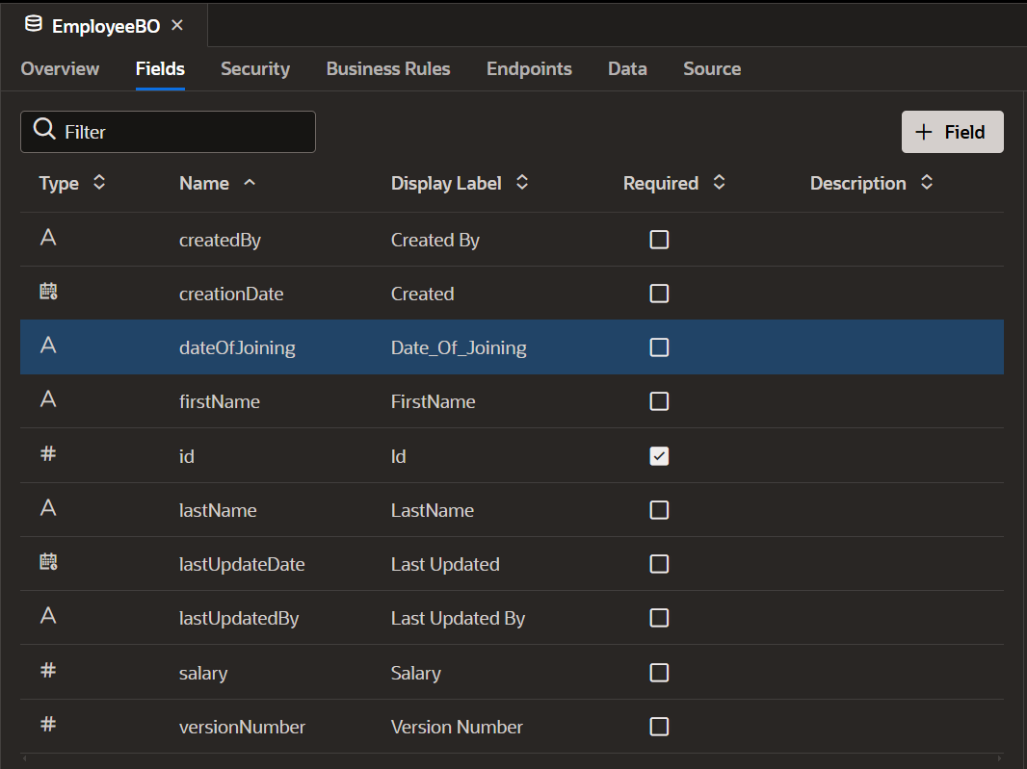Image resolution: width=1027 pixels, height=769 pixels.
Task: Toggle Required checkbox for lastName
Action: coord(659,510)
